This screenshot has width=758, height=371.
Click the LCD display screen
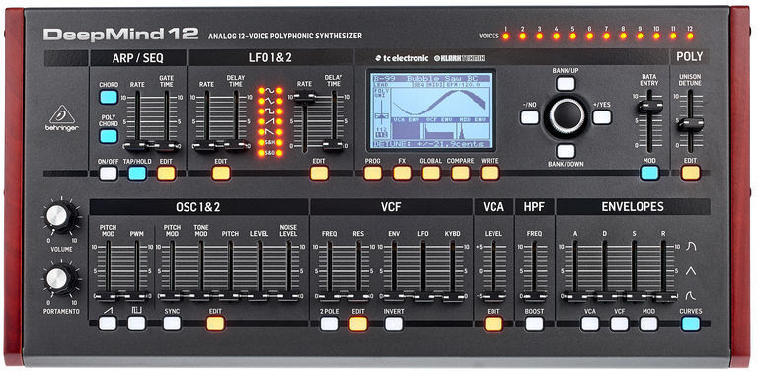[431, 111]
